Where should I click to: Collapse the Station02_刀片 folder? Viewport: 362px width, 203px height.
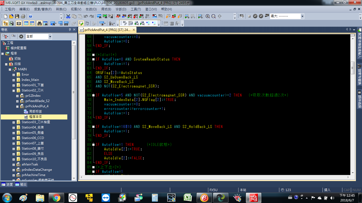point(14,90)
